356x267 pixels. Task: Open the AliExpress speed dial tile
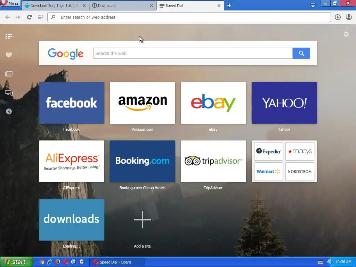(x=72, y=161)
